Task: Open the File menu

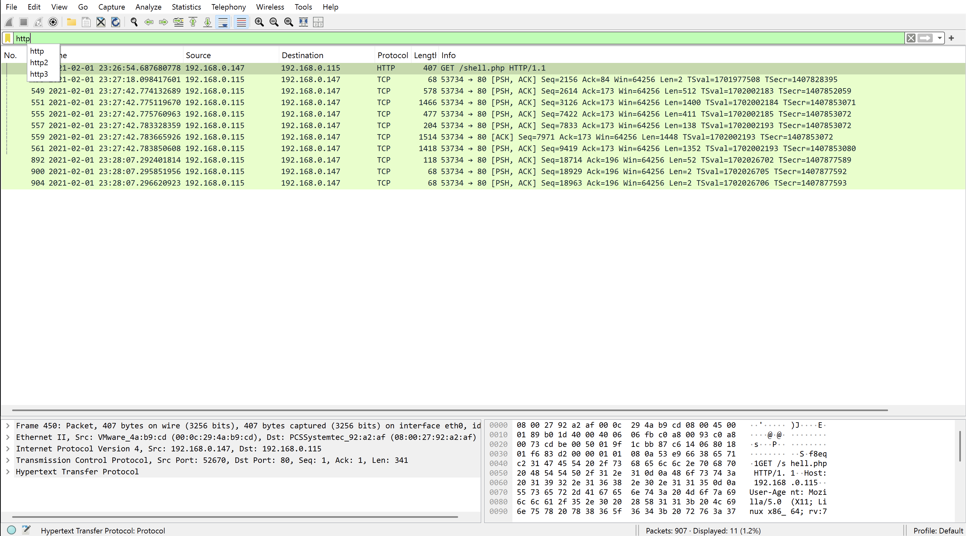Action: click(11, 7)
